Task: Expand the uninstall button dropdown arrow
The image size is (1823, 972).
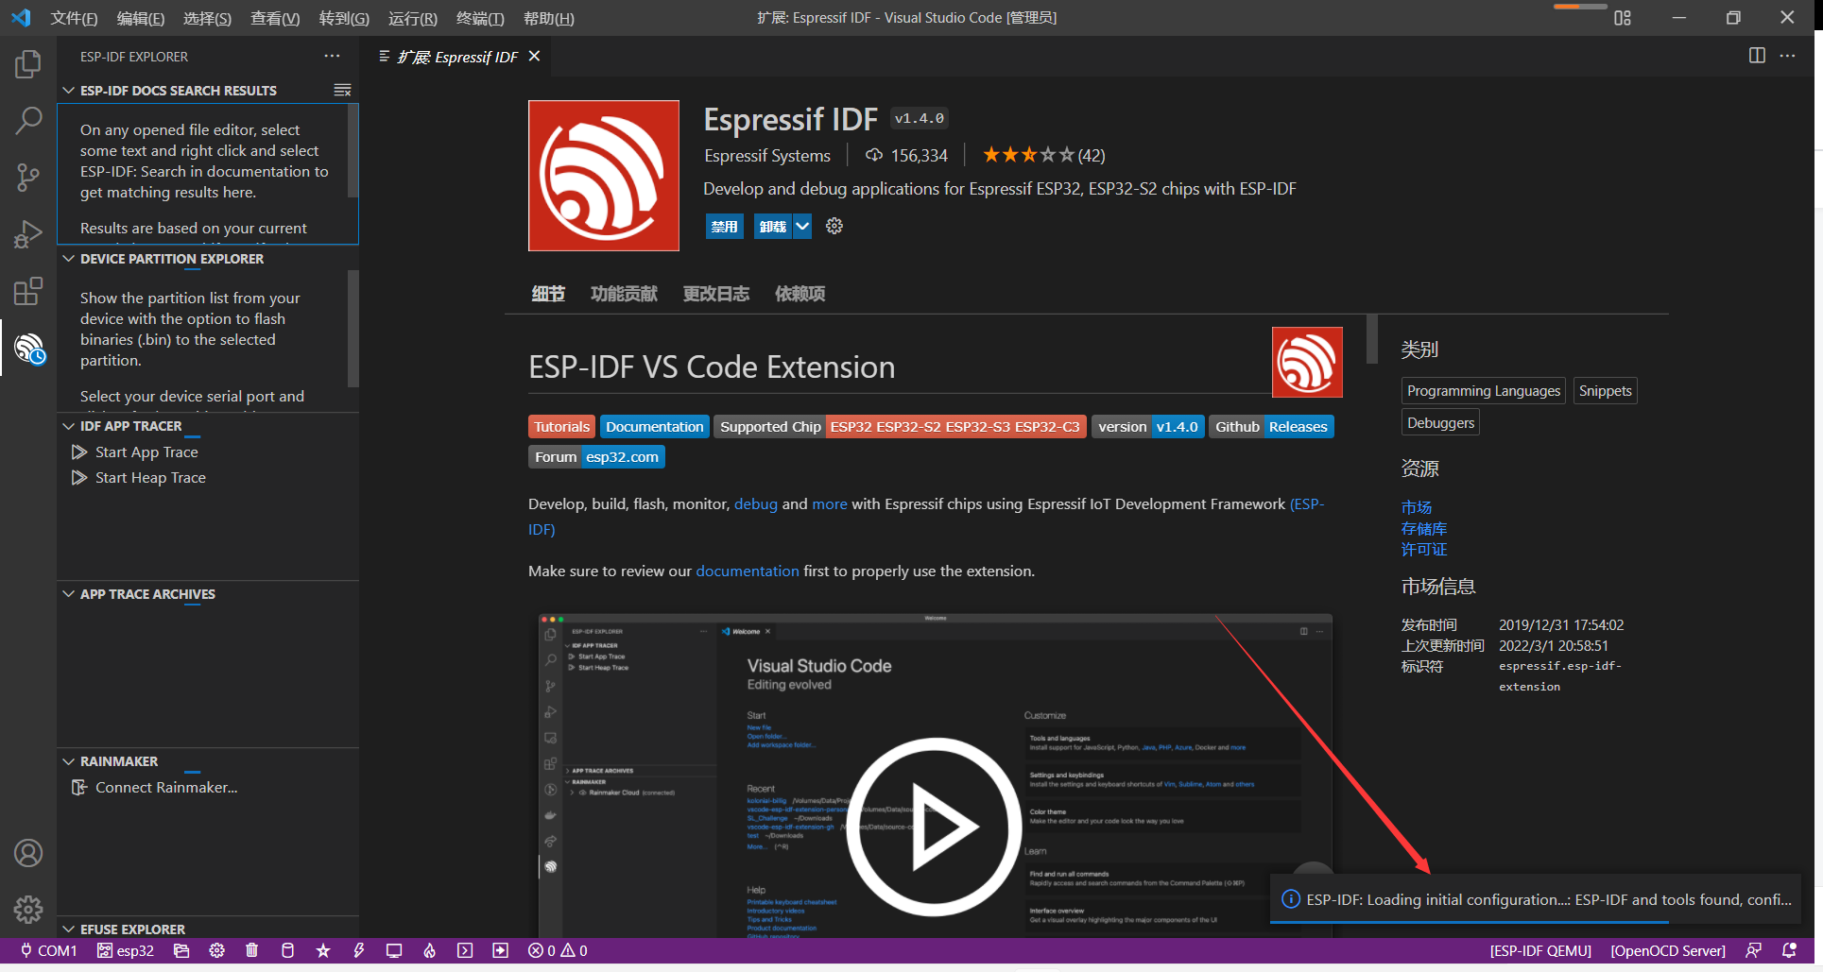Action: pos(802,226)
